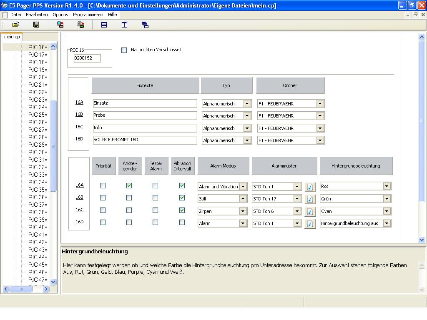This screenshot has width=427, height=320.
Task: Enable Priorität for address 16B
Action: (103, 198)
